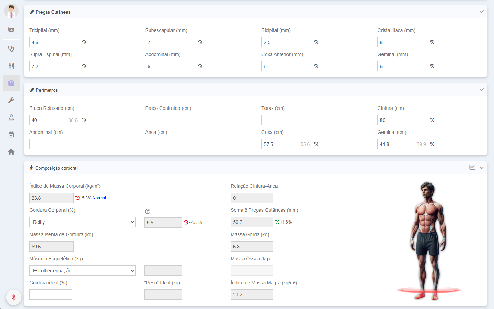The width and height of the screenshot is (494, 309).
Task: Open the body composition chart icon
Action: click(472, 167)
